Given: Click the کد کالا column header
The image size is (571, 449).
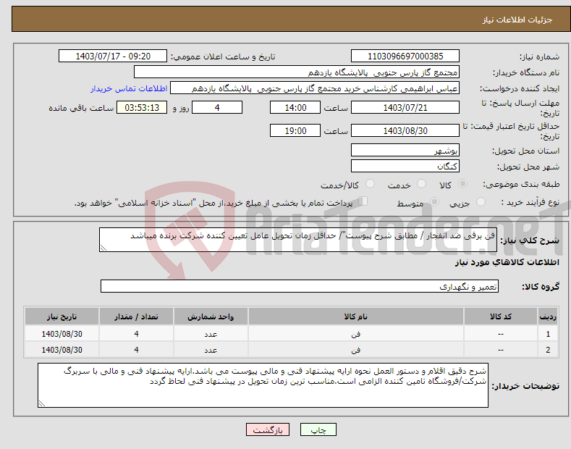Looking at the screenshot, I should (501, 316).
